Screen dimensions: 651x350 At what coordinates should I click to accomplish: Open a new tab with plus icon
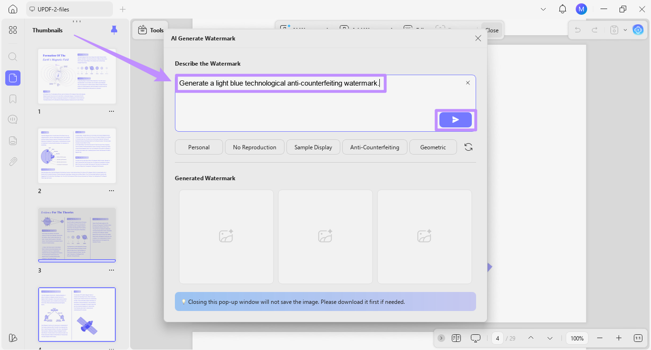(122, 9)
